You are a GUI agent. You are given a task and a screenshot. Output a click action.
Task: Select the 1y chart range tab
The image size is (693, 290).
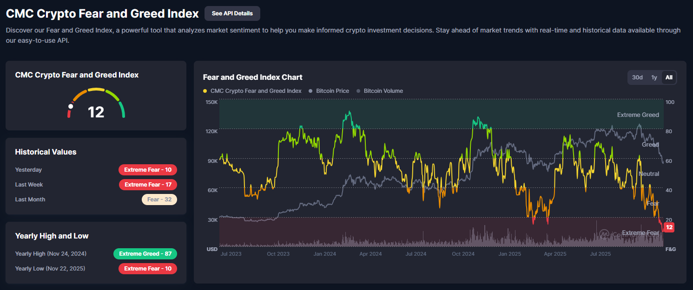coord(654,77)
